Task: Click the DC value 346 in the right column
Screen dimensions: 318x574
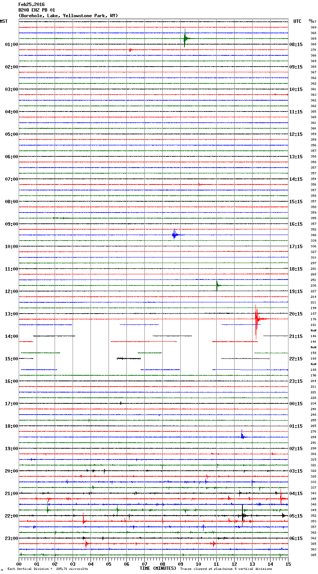Action: [x=314, y=235]
